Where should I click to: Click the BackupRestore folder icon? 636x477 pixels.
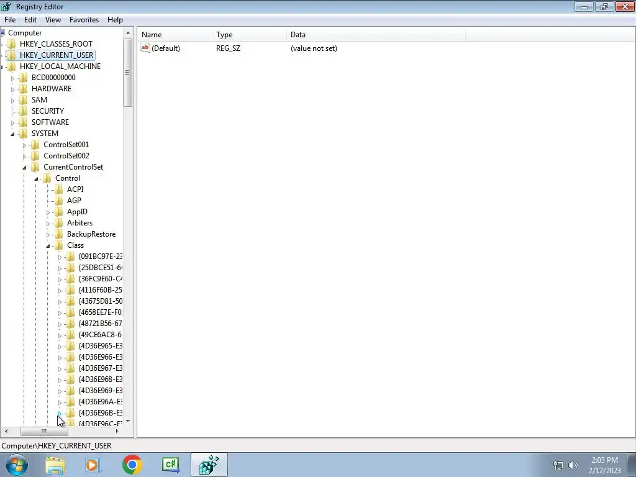tap(59, 234)
